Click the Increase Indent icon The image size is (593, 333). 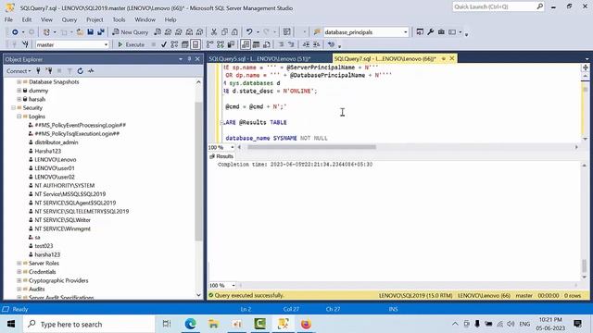[x=317, y=44]
